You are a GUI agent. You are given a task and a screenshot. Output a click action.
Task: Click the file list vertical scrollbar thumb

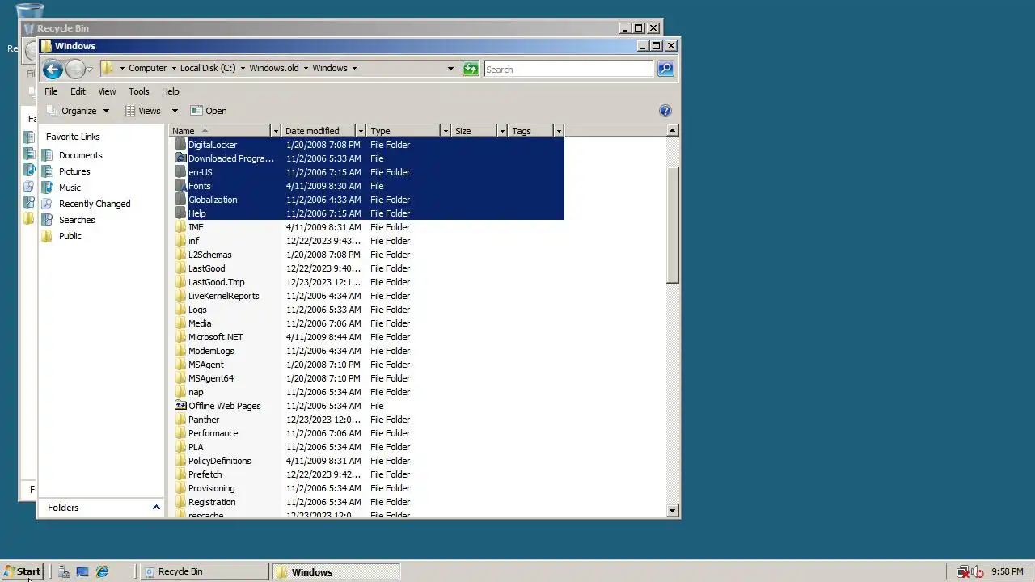pos(673,225)
